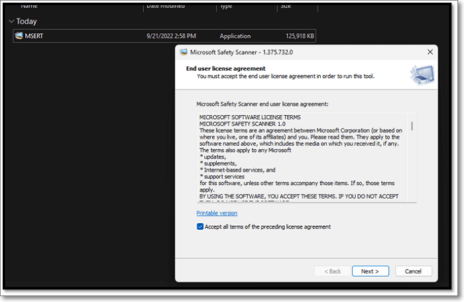Select the MSERT application icon in file list
This screenshot has height=302, width=464.
coord(19,36)
